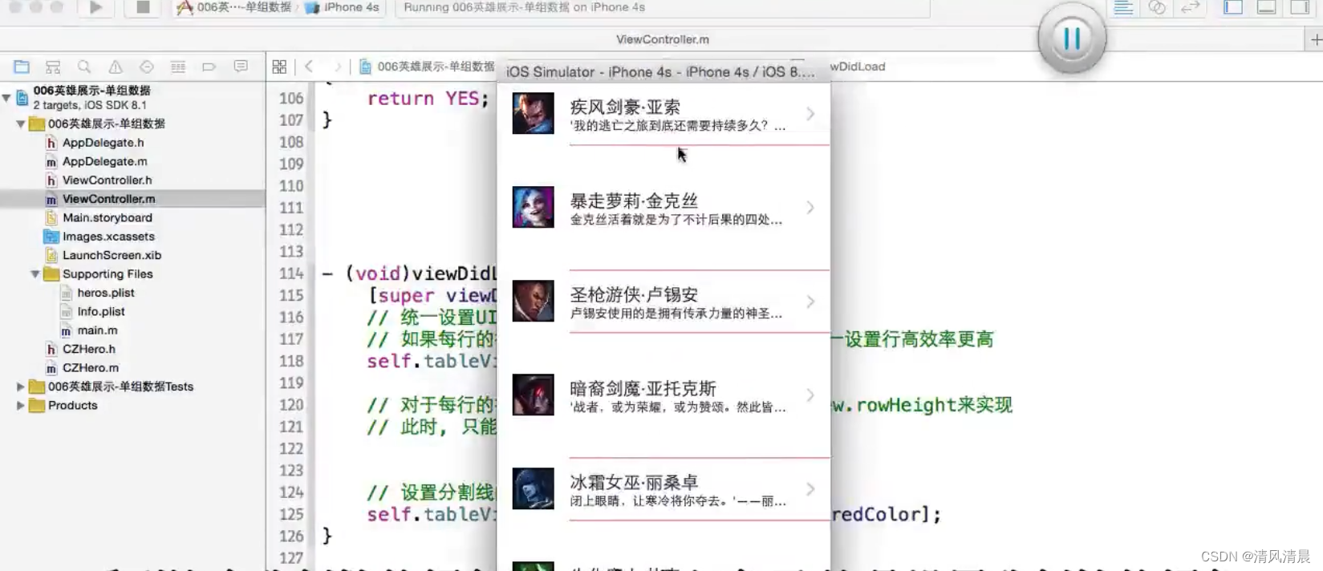Expand the 006英雄展示-单组数据Tests group
Screen dimensions: 1323x571
(x=21, y=387)
